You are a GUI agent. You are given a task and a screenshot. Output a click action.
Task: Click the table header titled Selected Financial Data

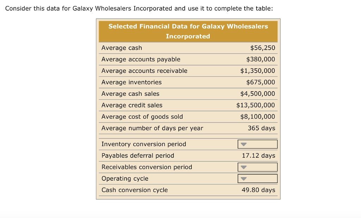pos(188,31)
